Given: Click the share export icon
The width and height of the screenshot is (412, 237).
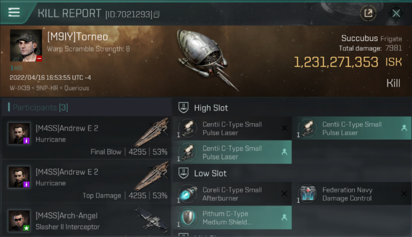Looking at the screenshot, I should [x=368, y=13].
